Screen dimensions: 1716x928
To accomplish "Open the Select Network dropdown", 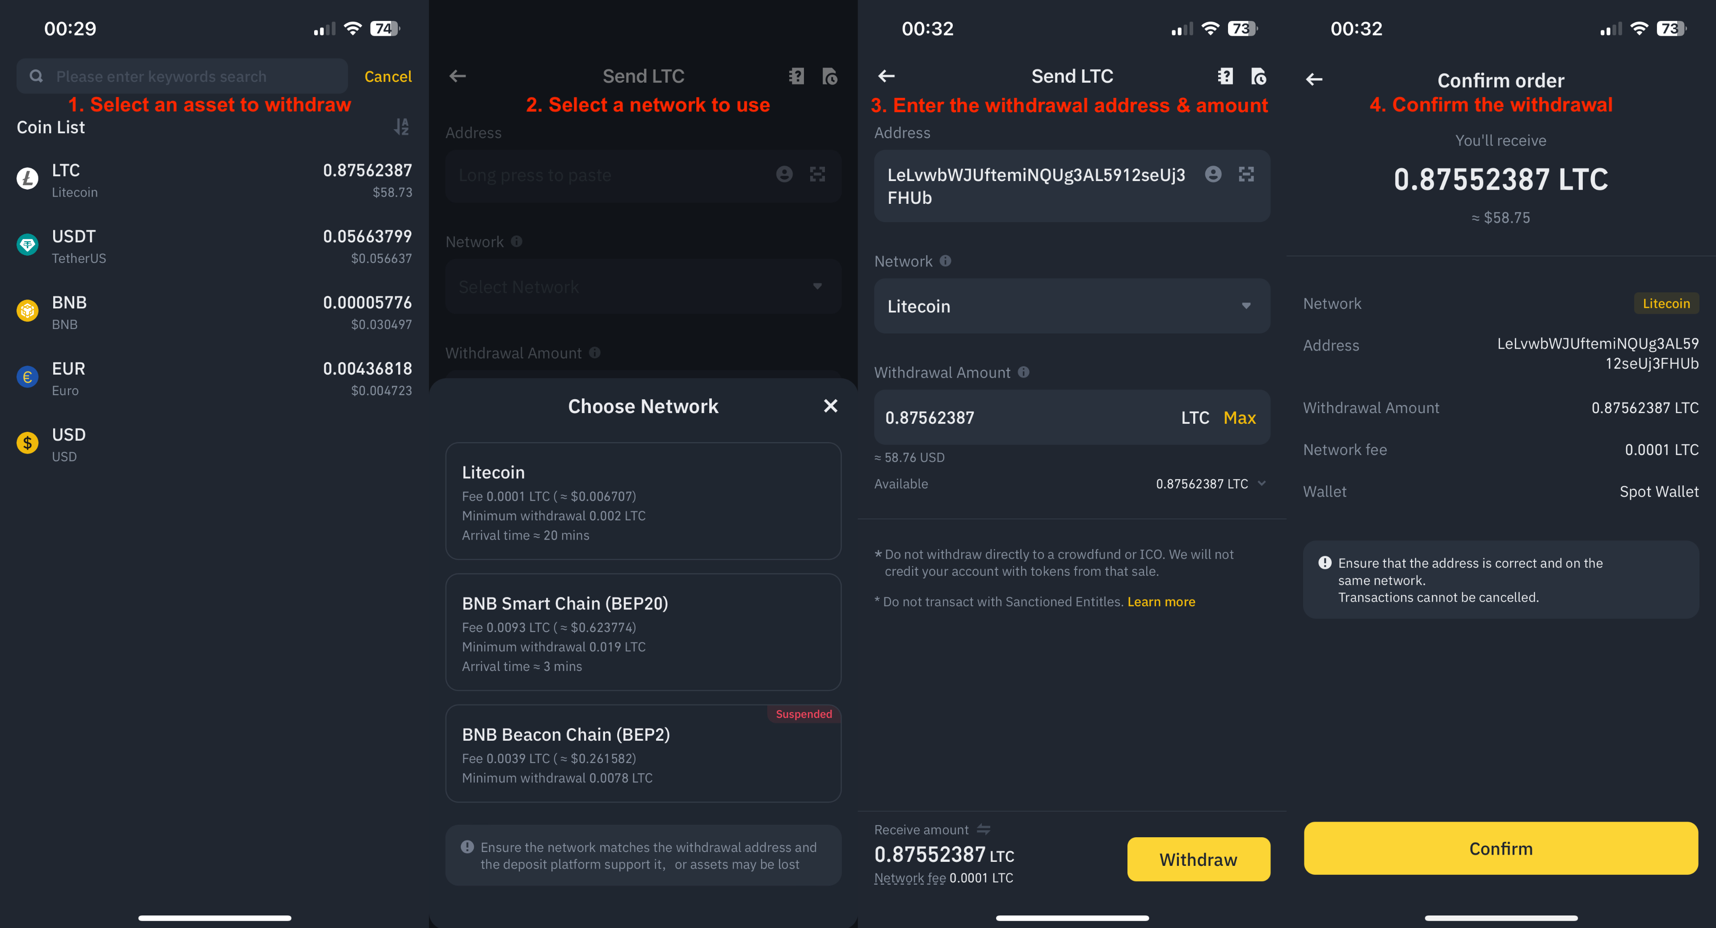I will pos(642,287).
